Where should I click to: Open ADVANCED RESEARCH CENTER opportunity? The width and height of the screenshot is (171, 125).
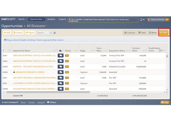[30, 72]
